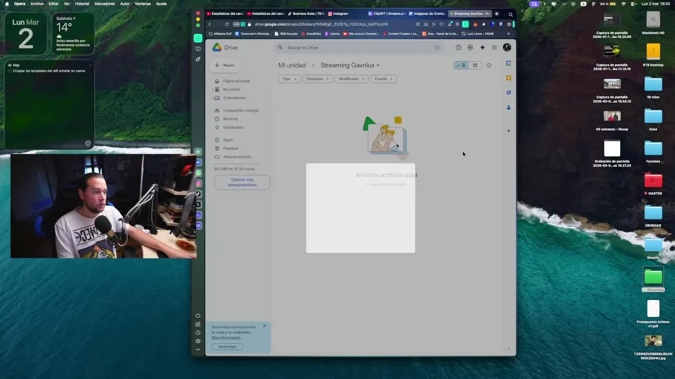Image resolution: width=675 pixels, height=379 pixels.
Task: Show folder details info icon
Action: point(489,65)
